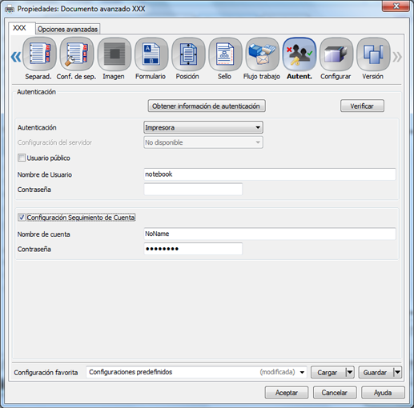Toggle the Usuario público checkbox
The image size is (414, 408).
[x=22, y=158]
